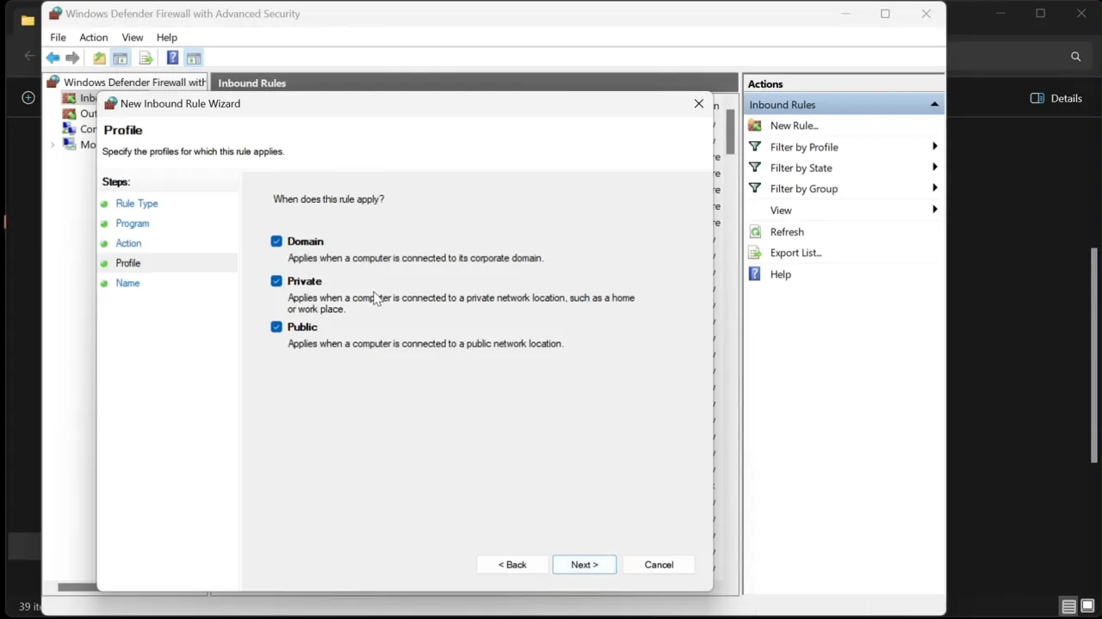Uncheck the Private profile checkbox
The width and height of the screenshot is (1102, 619).
276,281
